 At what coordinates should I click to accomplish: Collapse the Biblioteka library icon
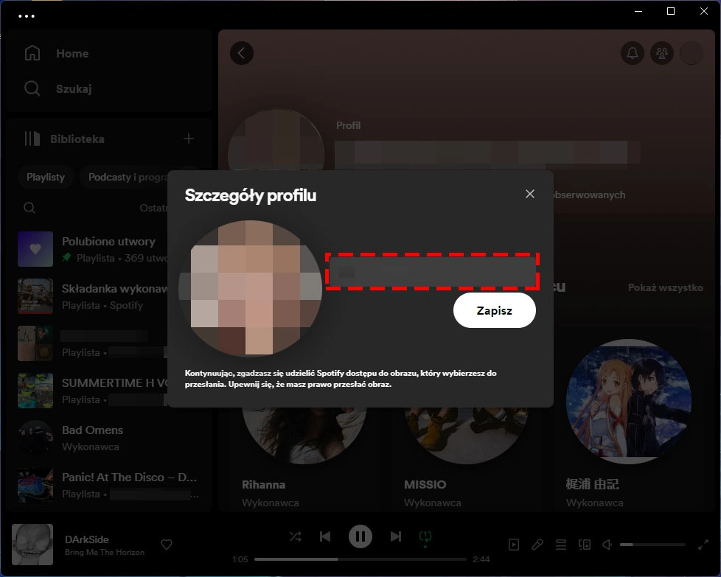click(32, 139)
